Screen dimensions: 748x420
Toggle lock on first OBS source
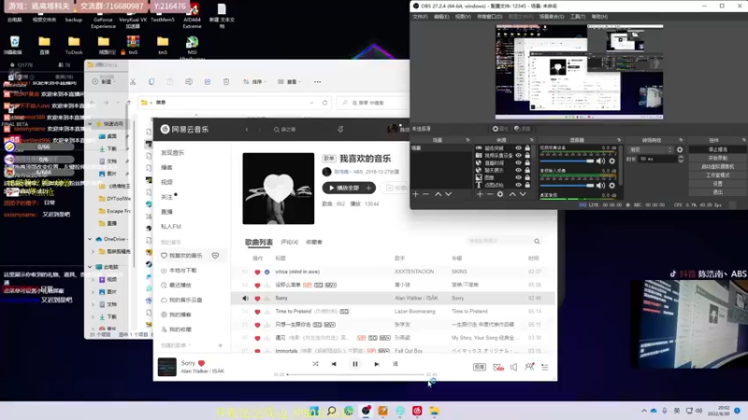527,148
